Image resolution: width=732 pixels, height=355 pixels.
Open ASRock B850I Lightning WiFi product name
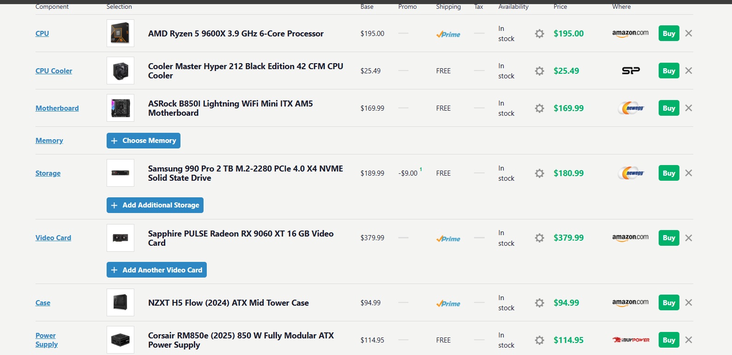pos(230,108)
